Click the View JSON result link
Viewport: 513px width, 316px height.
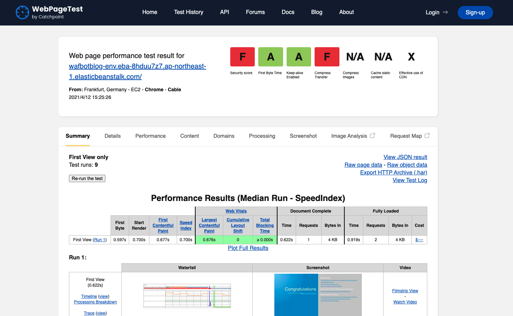coord(405,157)
